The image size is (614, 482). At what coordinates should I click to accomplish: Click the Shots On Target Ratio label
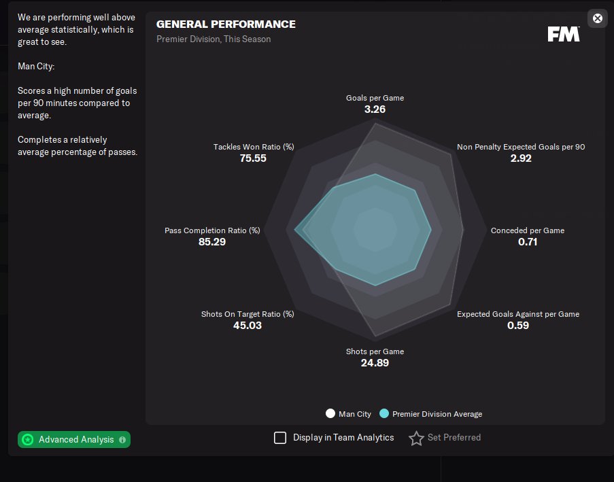(248, 314)
